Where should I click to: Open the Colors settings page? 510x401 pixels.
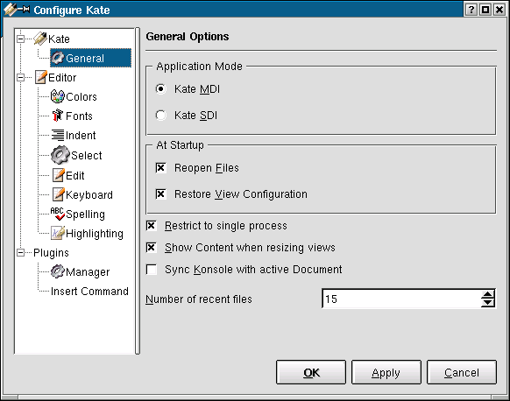point(81,97)
